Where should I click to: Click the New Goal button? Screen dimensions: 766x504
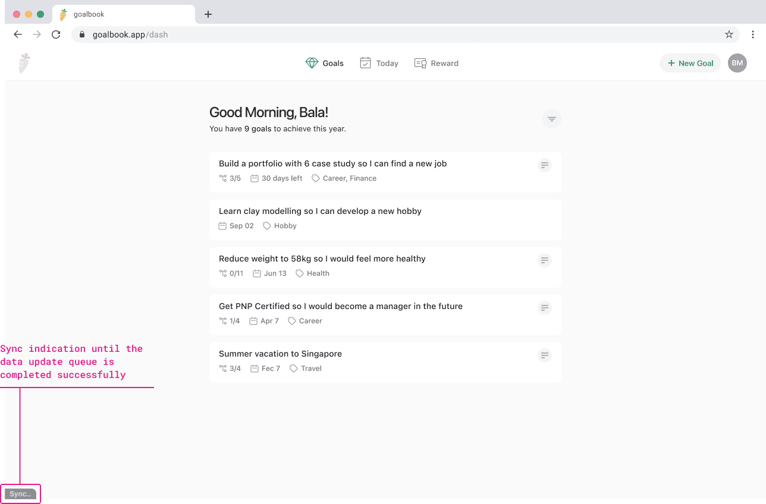pyautogui.click(x=690, y=62)
